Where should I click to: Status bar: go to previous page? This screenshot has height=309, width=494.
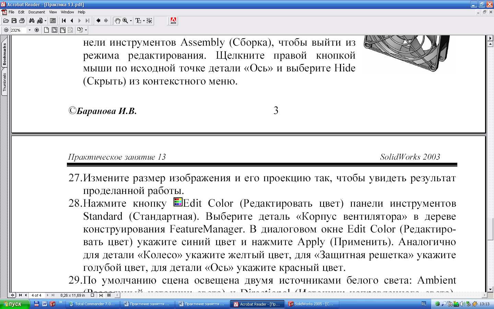(26, 295)
